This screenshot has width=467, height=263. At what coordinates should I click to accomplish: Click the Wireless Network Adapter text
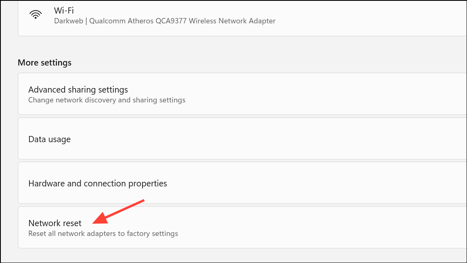[232, 21]
